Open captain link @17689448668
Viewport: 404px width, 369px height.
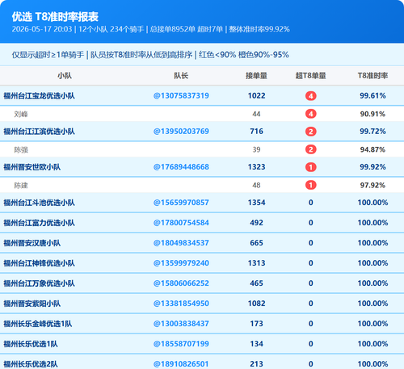pos(181,167)
